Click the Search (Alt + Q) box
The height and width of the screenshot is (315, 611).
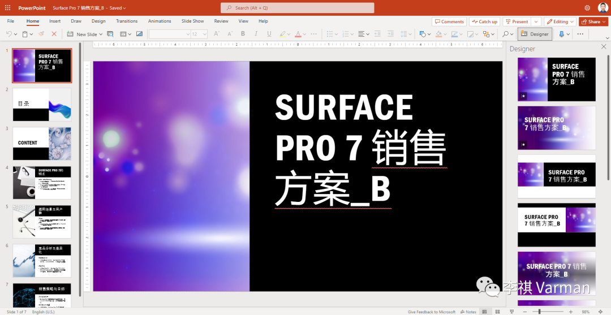(298, 8)
